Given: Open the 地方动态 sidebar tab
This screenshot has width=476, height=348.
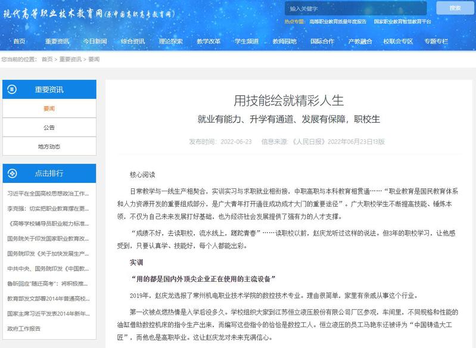Looking at the screenshot, I should (49, 147).
